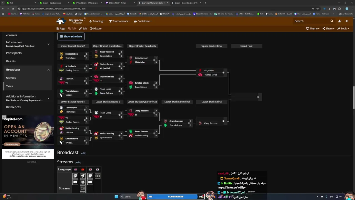Click the create account icon in header
Viewport: 355px width, 200px height.
click(x=340, y=21)
